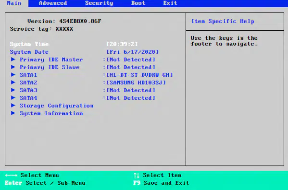Click the help text about footer keys

[x=224, y=41]
